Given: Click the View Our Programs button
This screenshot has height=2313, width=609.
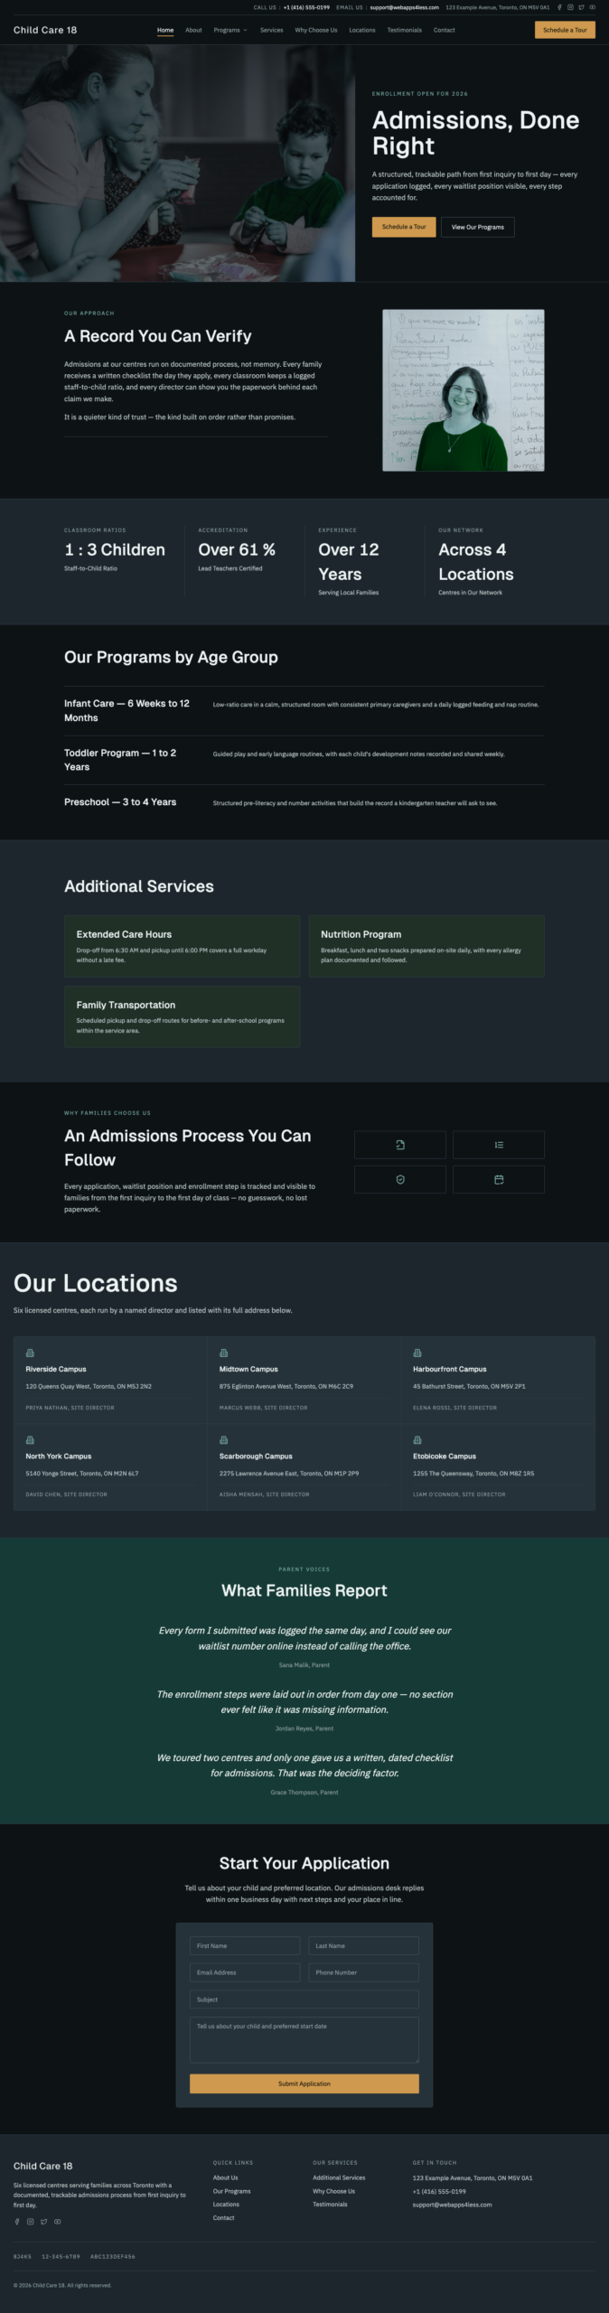Looking at the screenshot, I should [x=478, y=227].
